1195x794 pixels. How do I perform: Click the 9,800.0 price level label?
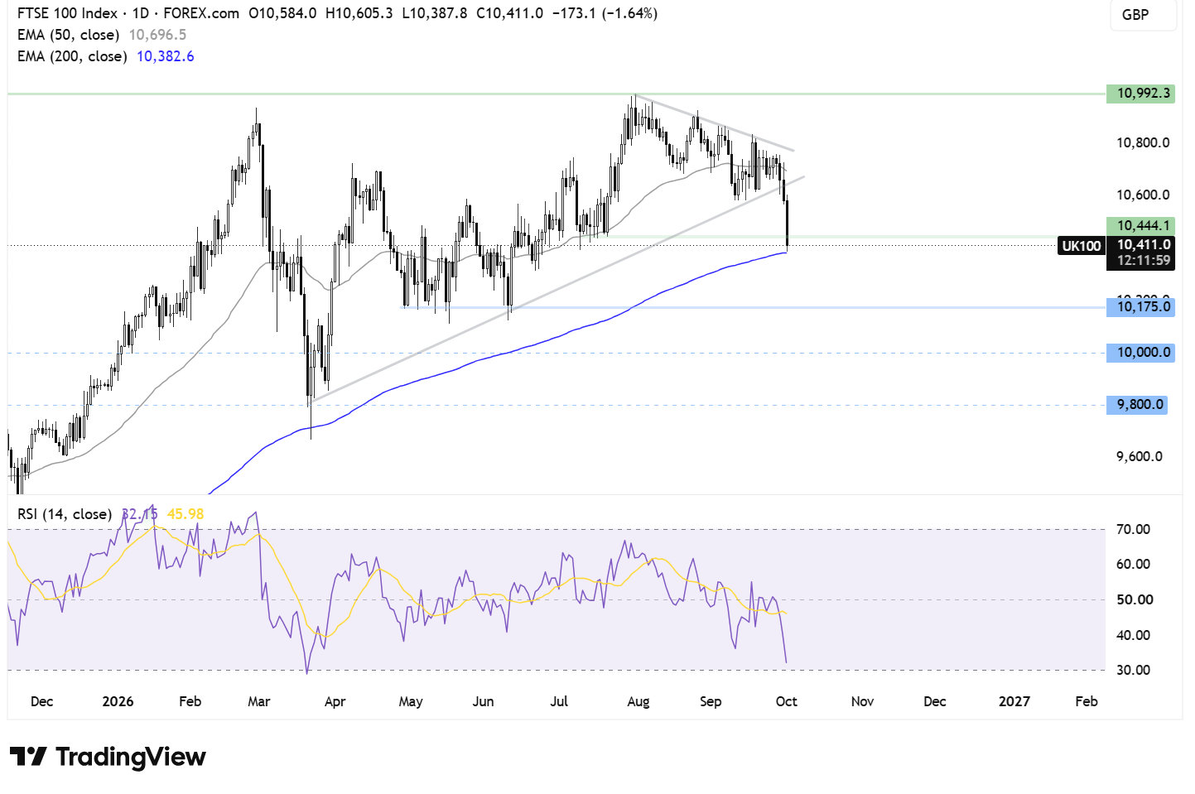pyautogui.click(x=1137, y=405)
